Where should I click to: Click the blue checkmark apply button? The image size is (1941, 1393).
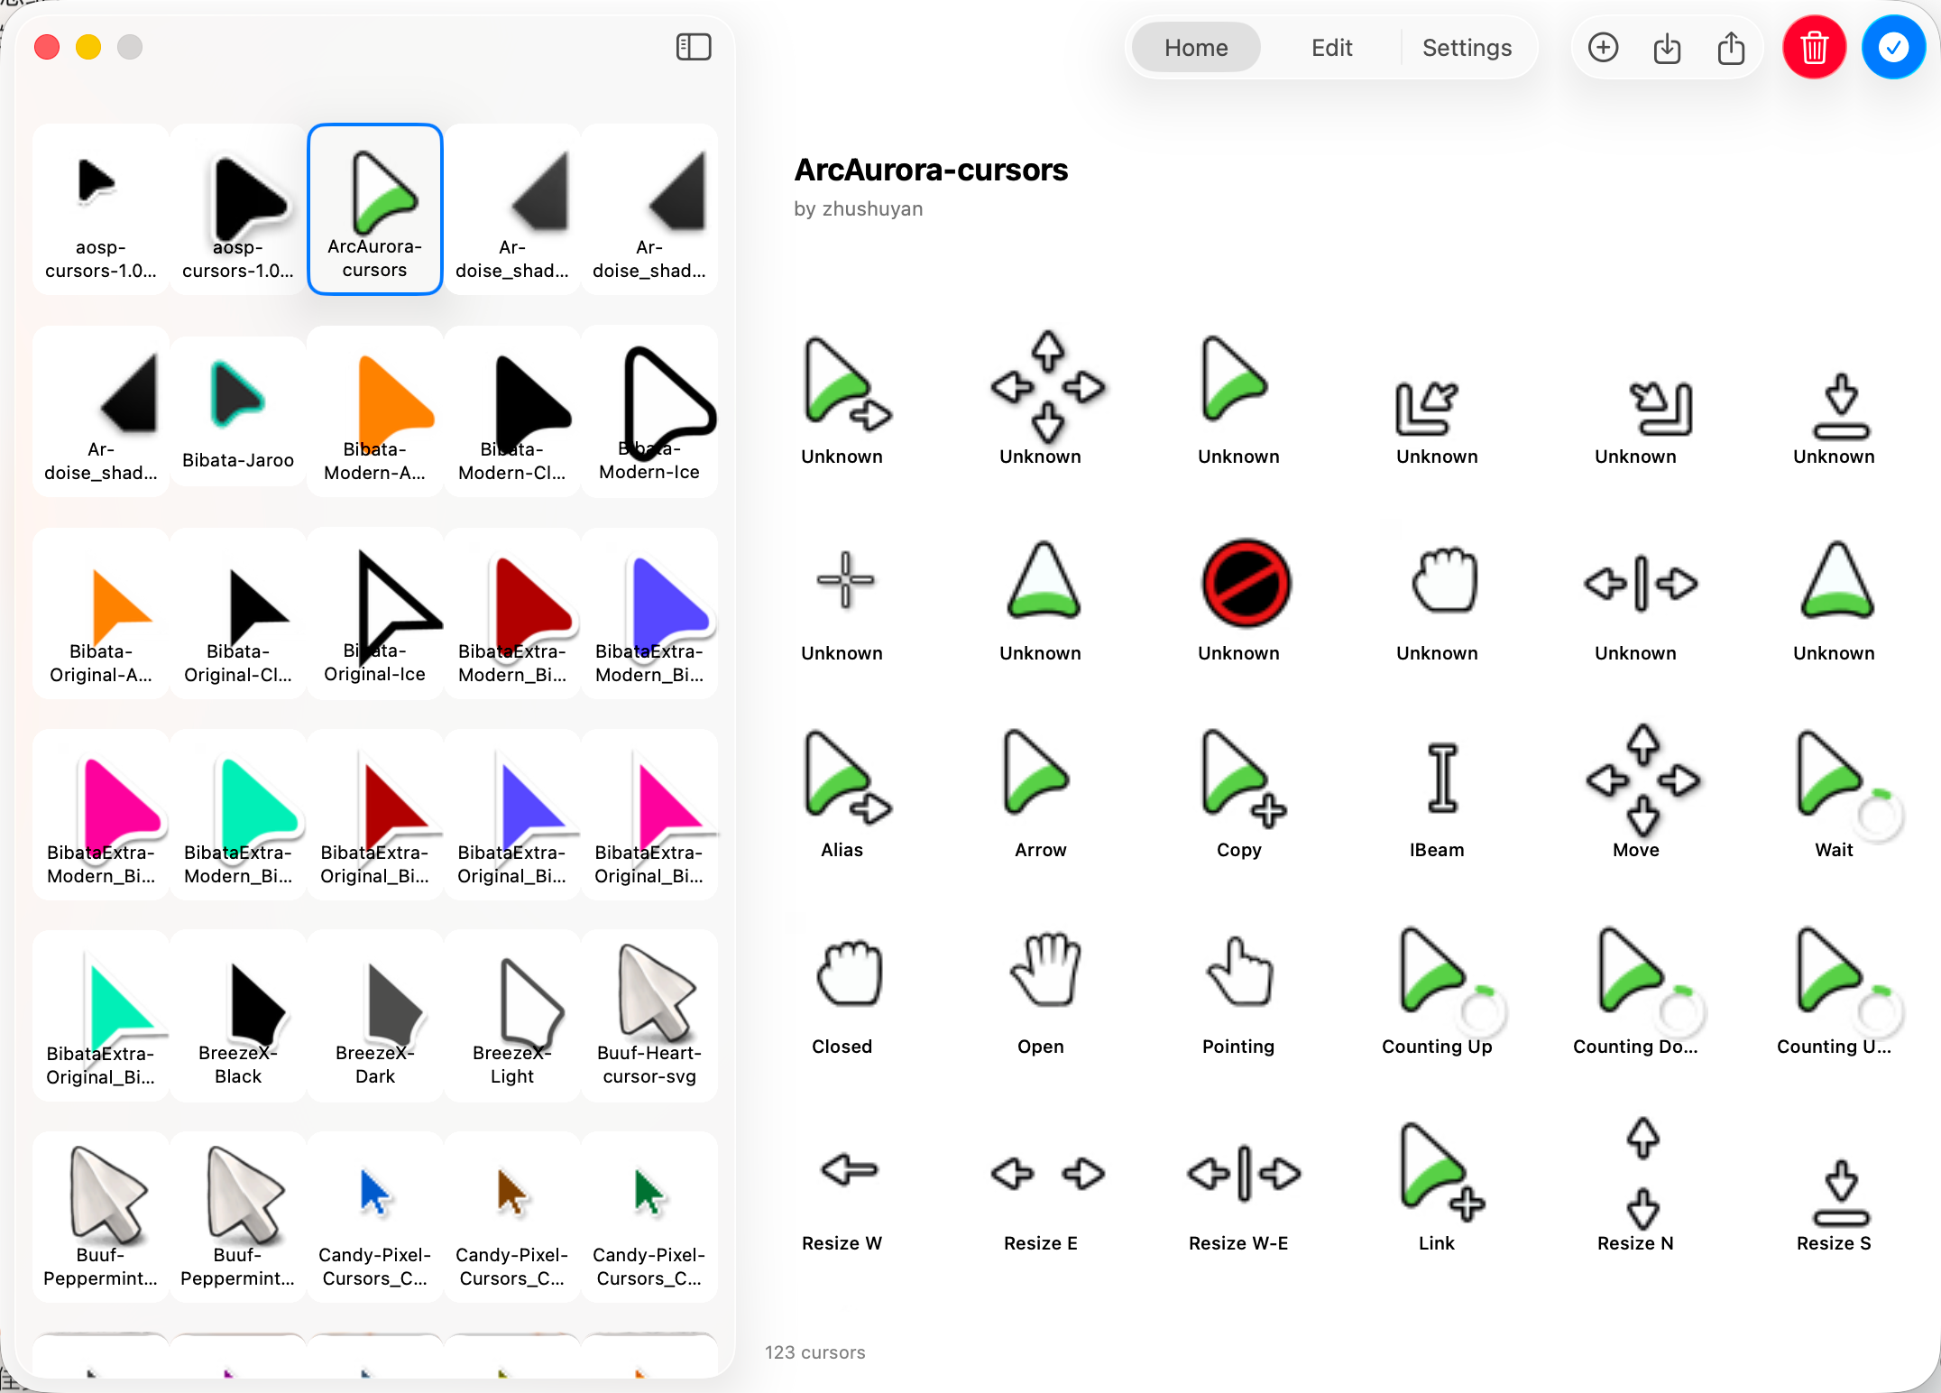pos(1893,47)
